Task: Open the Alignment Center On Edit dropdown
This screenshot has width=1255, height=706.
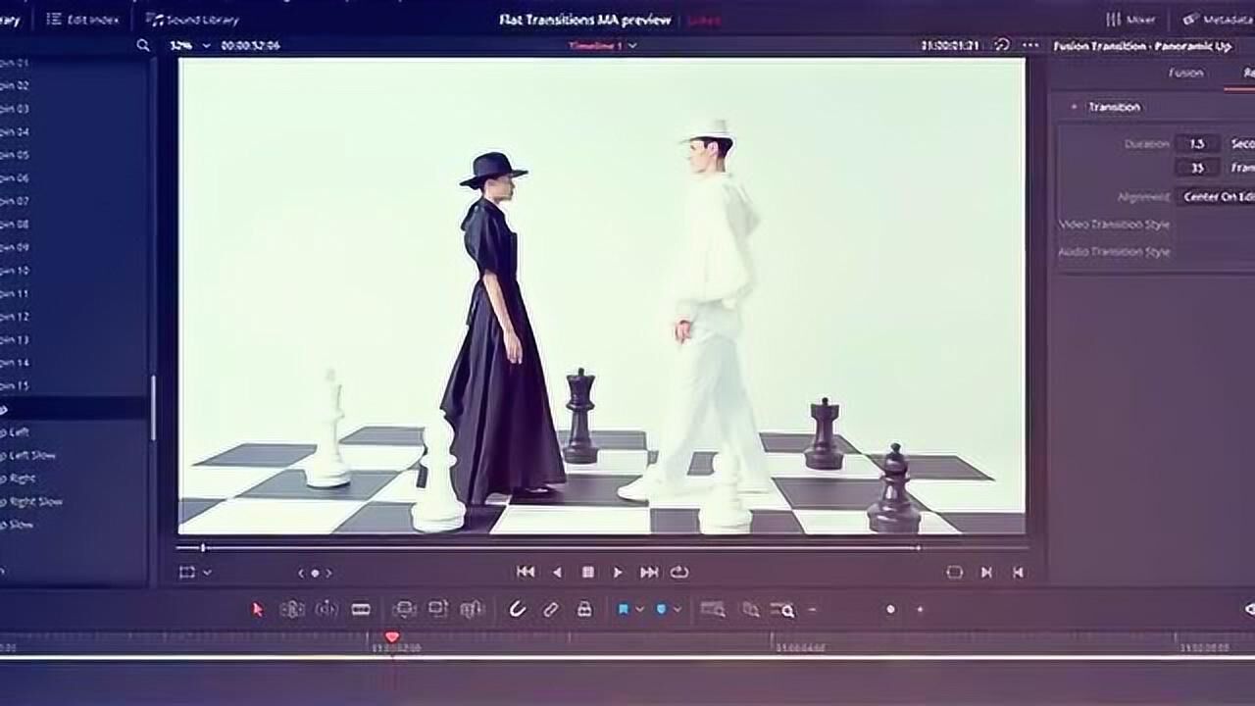Action: 1216,197
